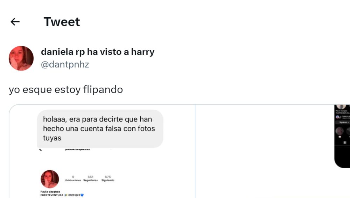Click the "holaaa, era para decirte" chat bubble
The image size is (350, 198).
[100, 129]
